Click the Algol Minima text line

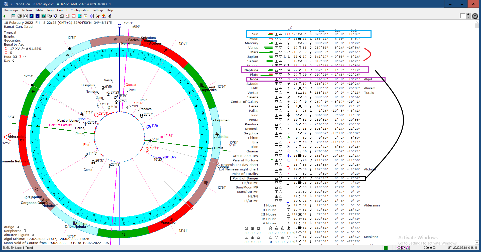pyautogui.click(x=46, y=239)
